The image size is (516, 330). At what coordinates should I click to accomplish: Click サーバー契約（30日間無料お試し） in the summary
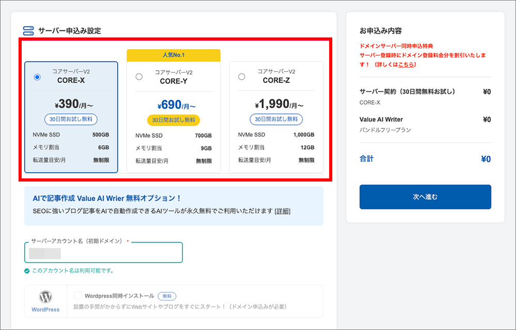click(x=408, y=92)
